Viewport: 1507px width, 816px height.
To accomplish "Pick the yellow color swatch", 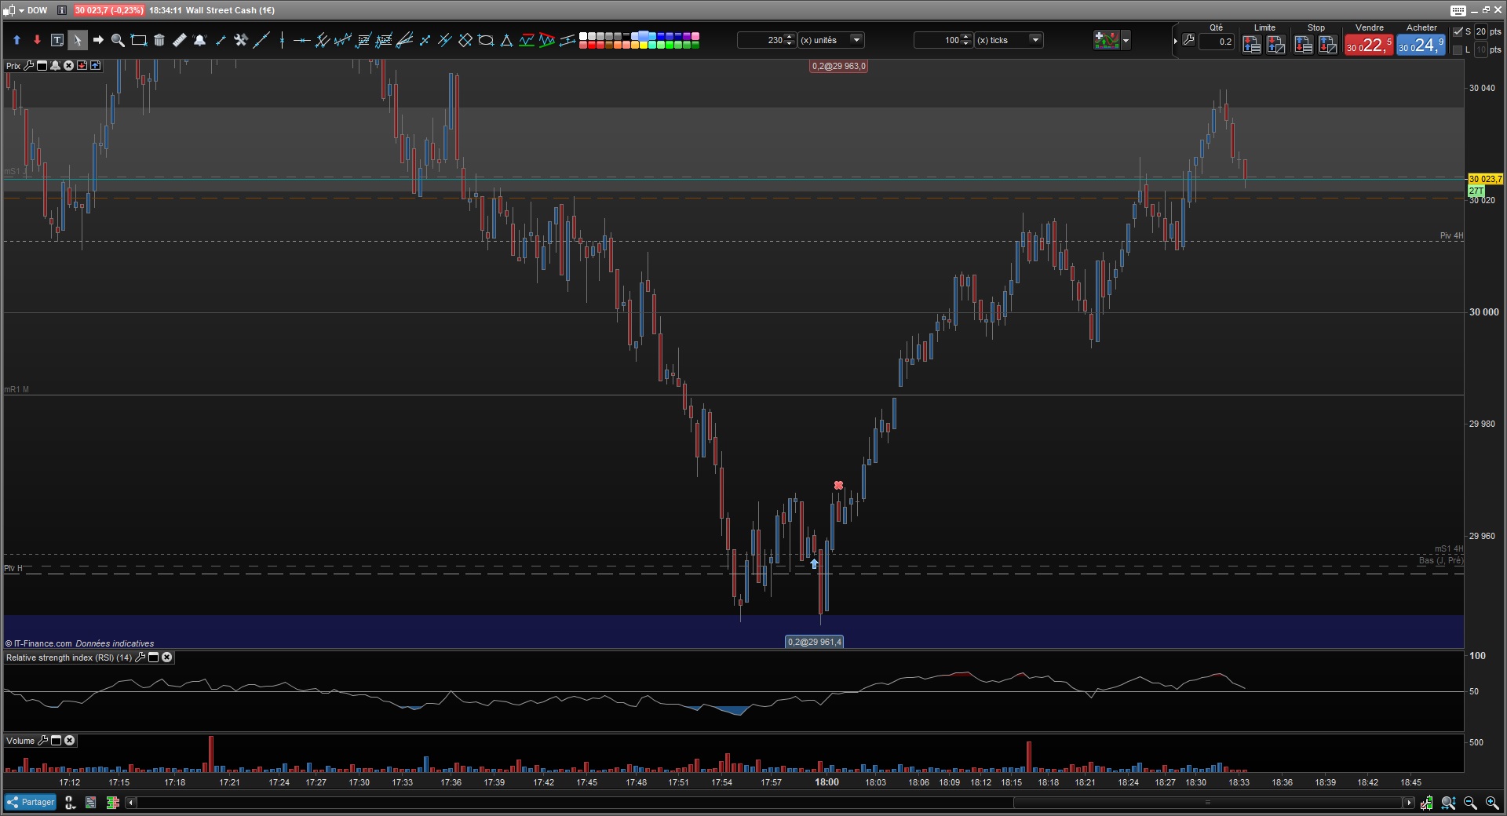I will [644, 45].
